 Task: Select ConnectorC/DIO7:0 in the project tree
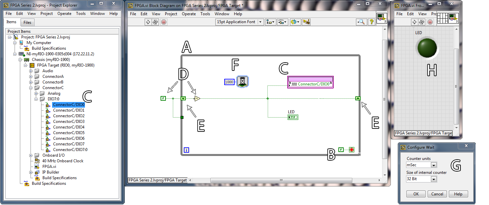[70, 150]
